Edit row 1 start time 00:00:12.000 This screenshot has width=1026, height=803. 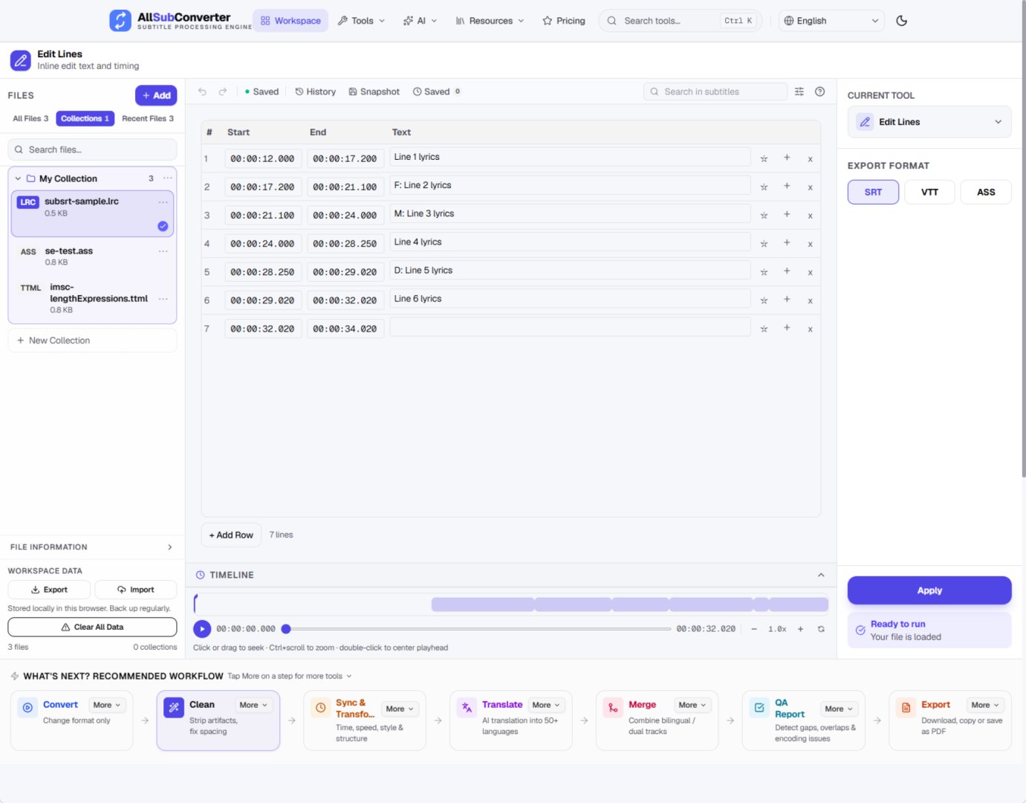point(263,158)
